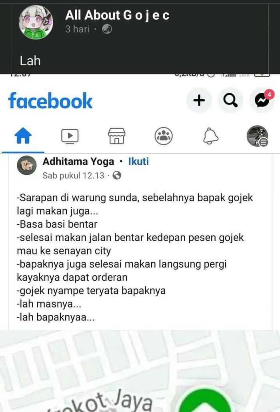Switch to the Watch video tab
The image size is (280, 412).
click(70, 136)
